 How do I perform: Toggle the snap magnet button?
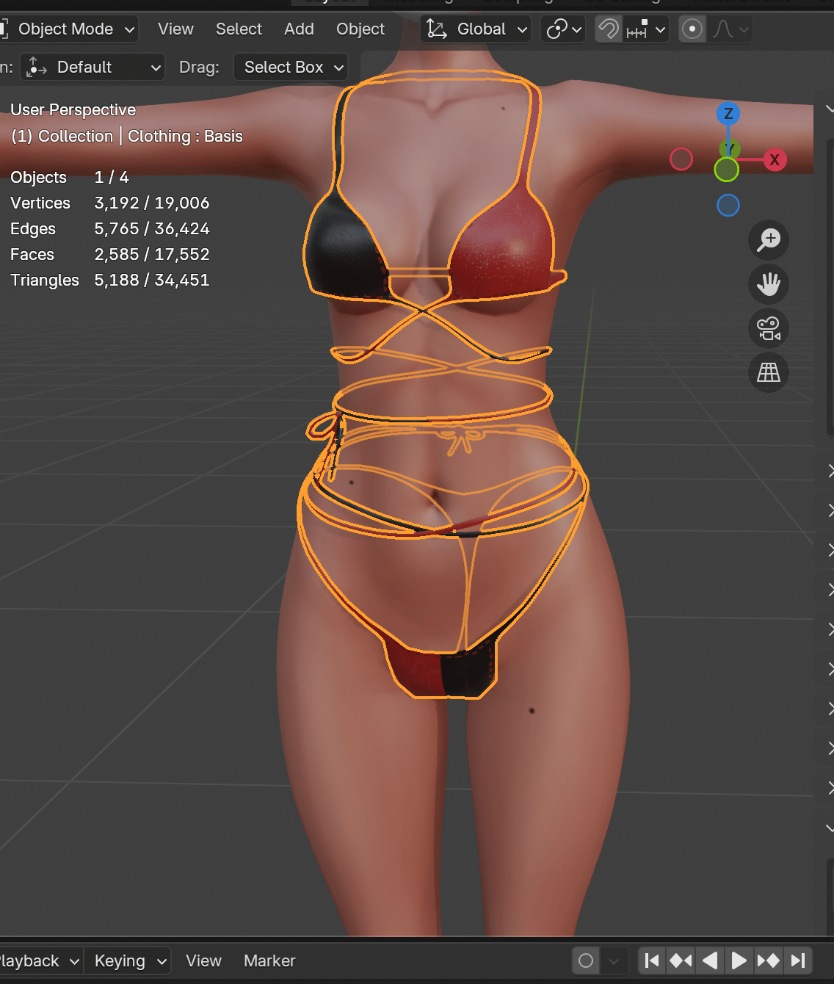click(x=609, y=29)
